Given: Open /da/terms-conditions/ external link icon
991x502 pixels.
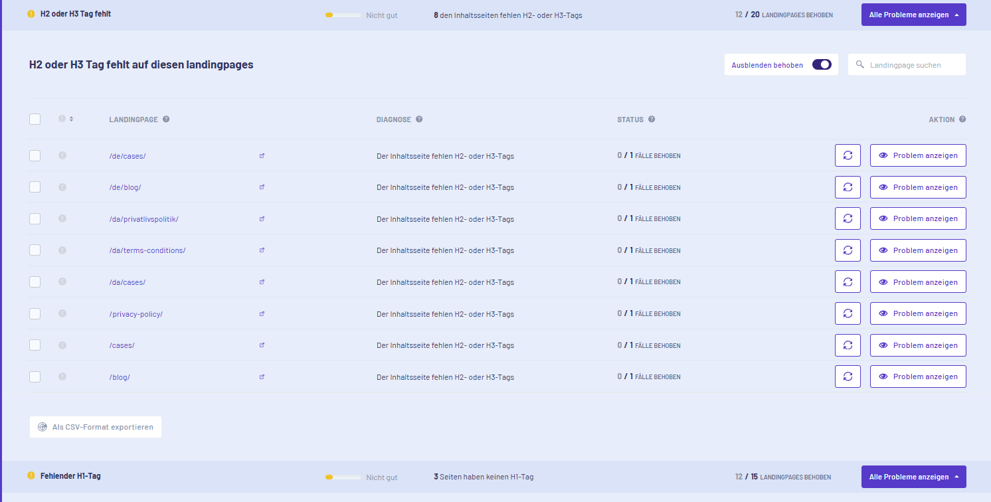Looking at the screenshot, I should pos(262,250).
